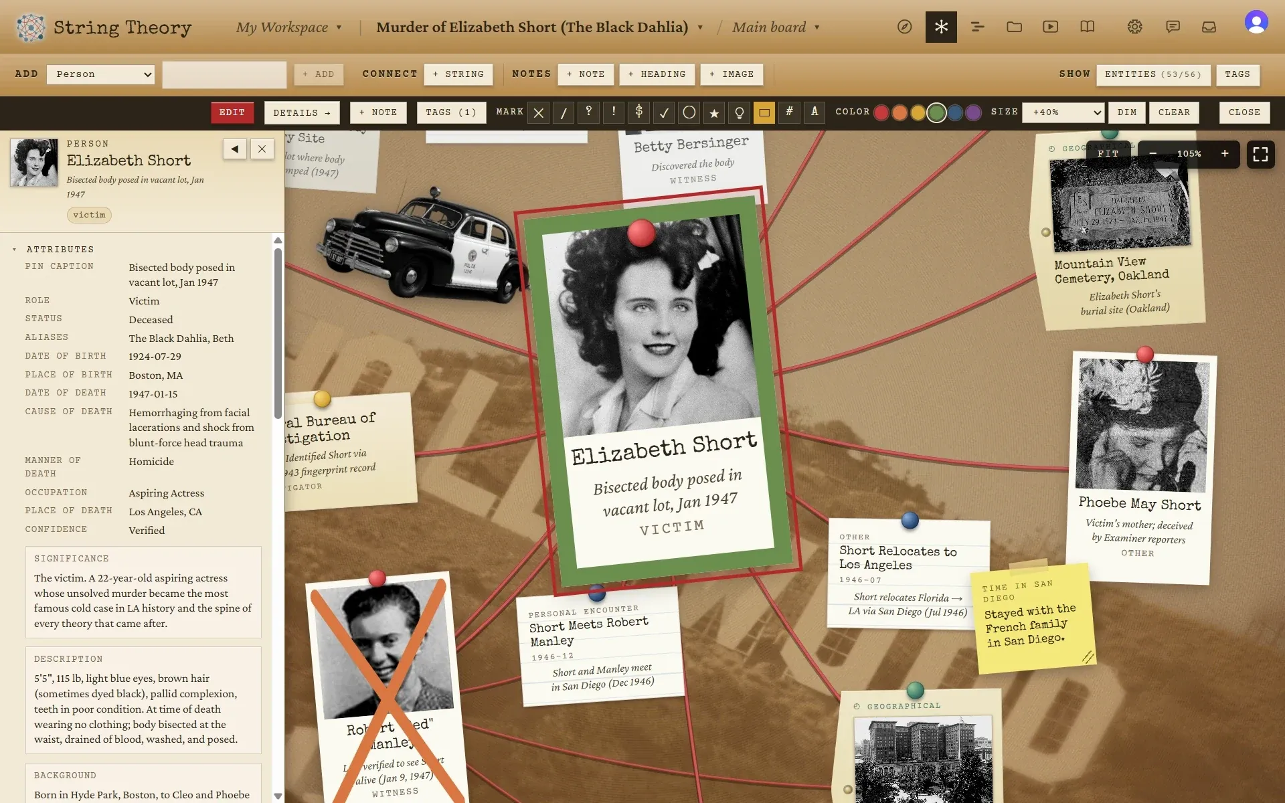Click the side panel scroll-down arrow
The height and width of the screenshot is (803, 1285).
coord(278,796)
